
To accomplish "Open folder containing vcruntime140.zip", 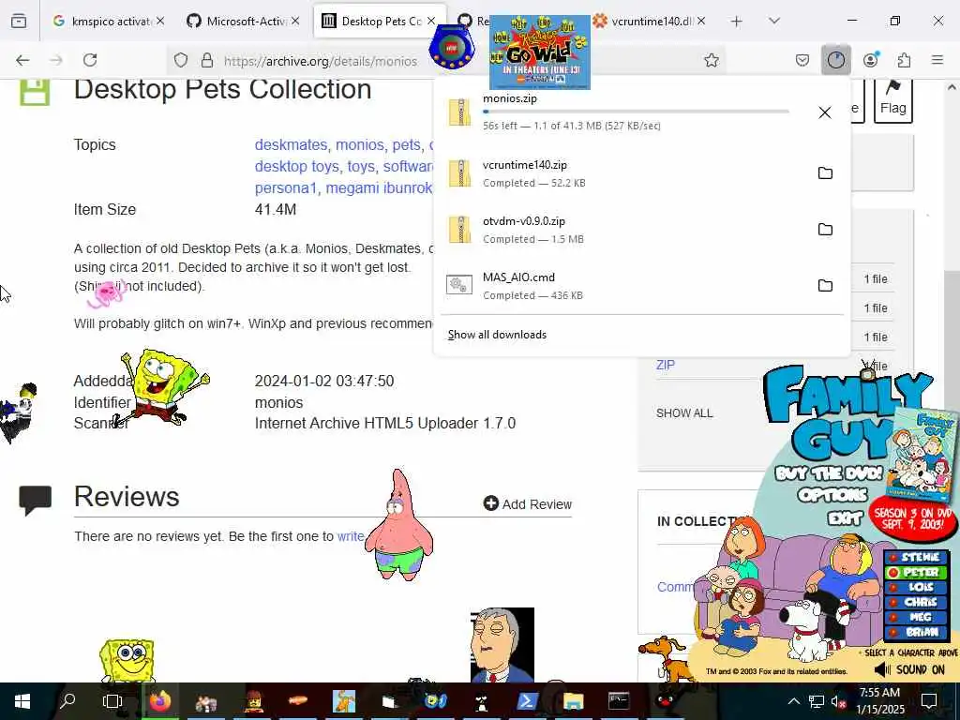I will pyautogui.click(x=825, y=173).
